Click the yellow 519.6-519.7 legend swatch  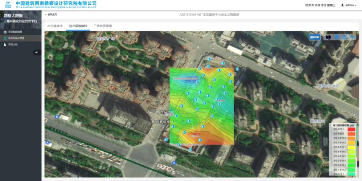[351, 147]
